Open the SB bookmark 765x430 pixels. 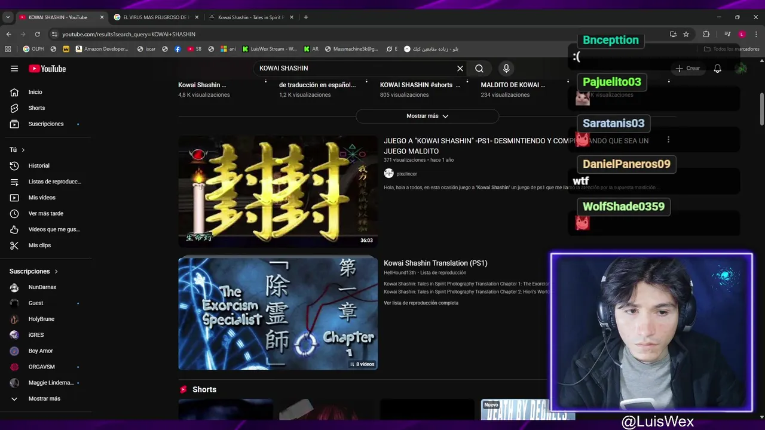pos(195,49)
